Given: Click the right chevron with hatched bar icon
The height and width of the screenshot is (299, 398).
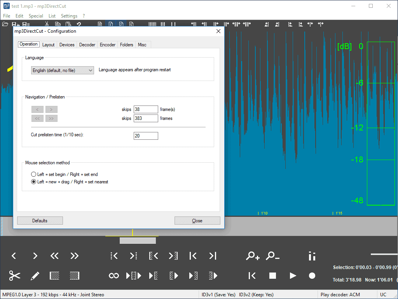Looking at the screenshot, I should pyautogui.click(x=173, y=256).
